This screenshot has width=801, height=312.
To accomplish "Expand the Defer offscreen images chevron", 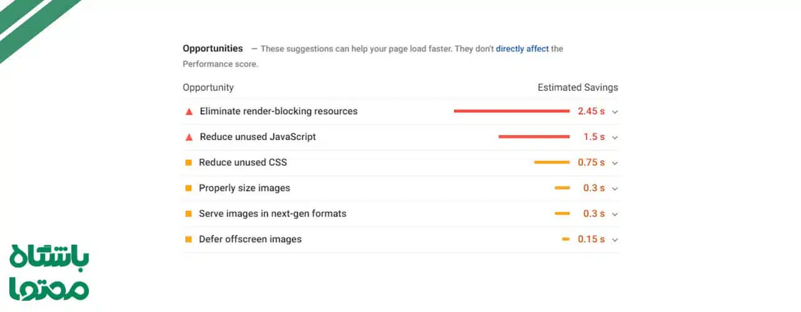I will (x=615, y=240).
